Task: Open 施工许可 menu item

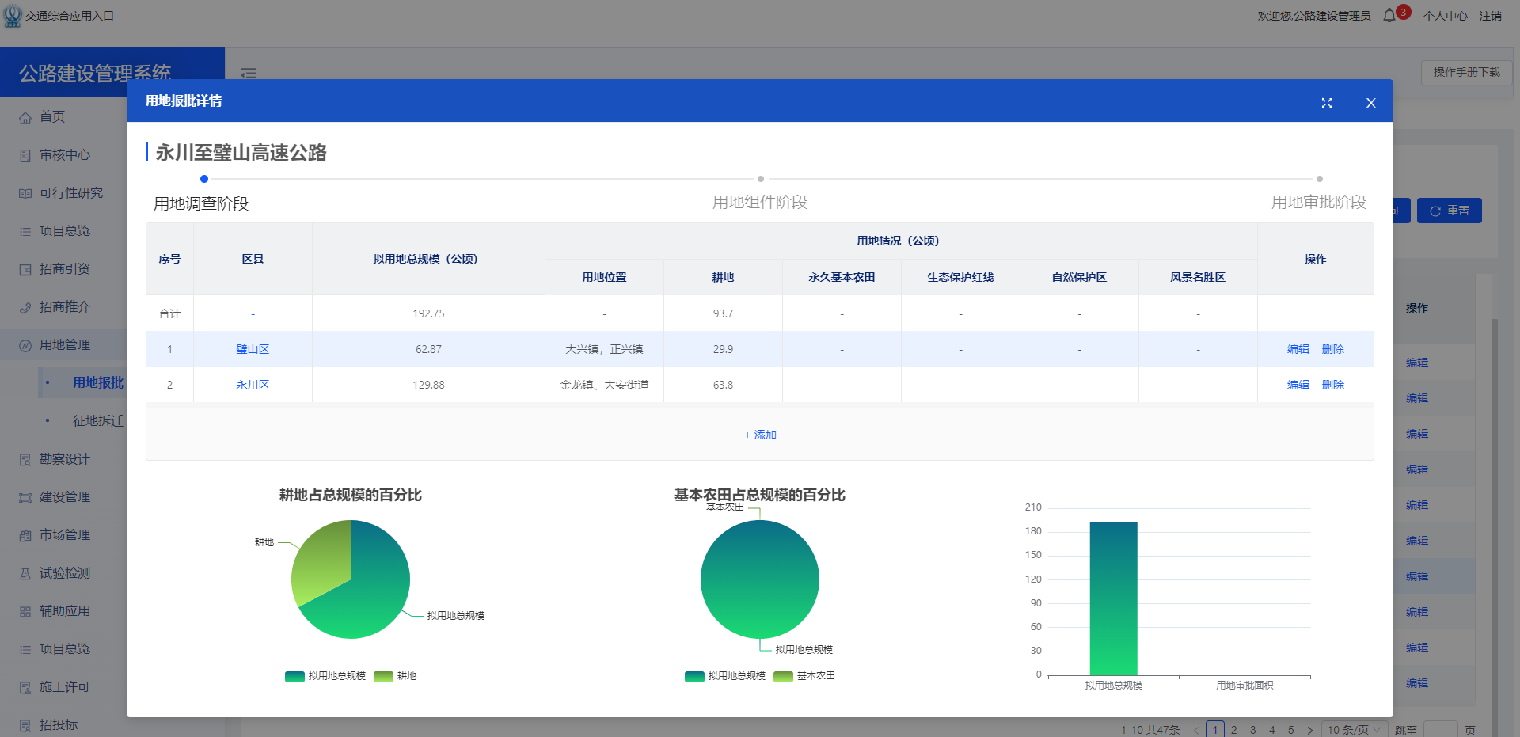Action: coord(63,686)
